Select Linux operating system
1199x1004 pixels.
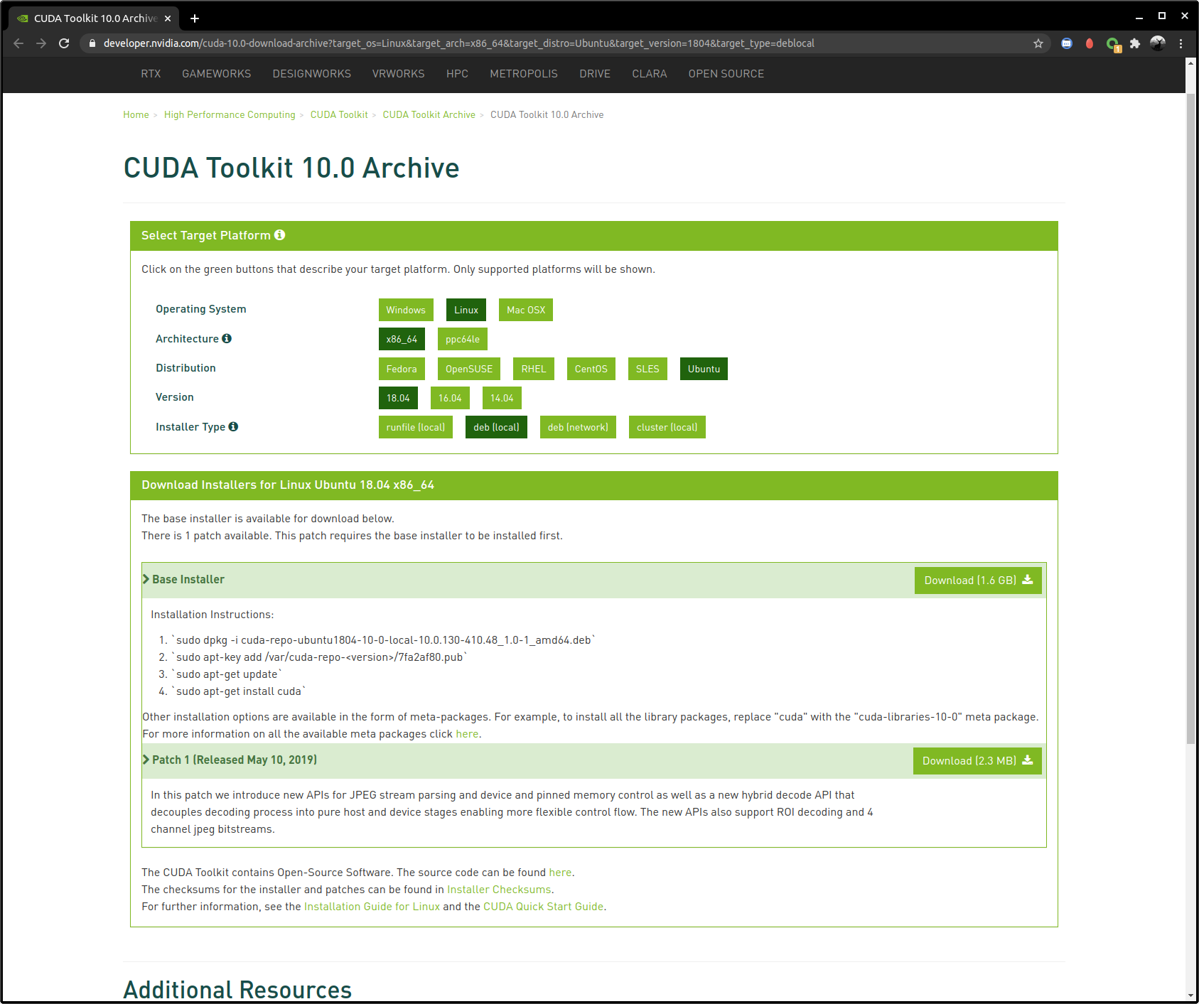point(466,310)
